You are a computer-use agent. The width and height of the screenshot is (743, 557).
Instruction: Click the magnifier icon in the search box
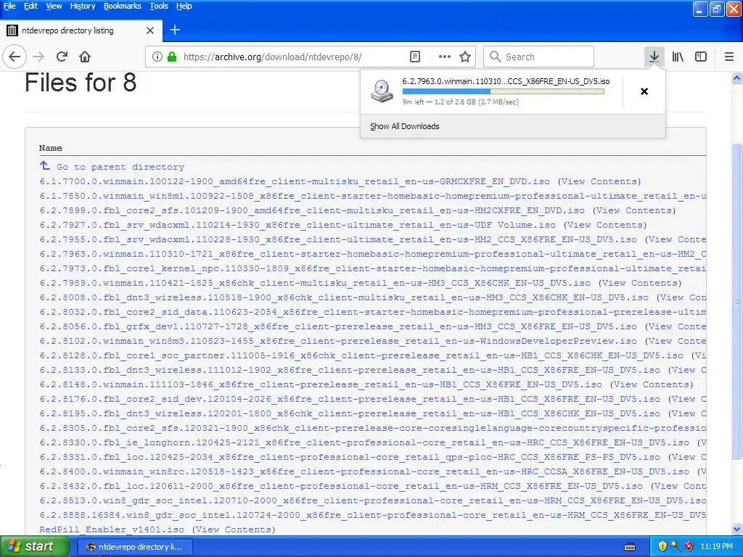pyautogui.click(x=495, y=57)
